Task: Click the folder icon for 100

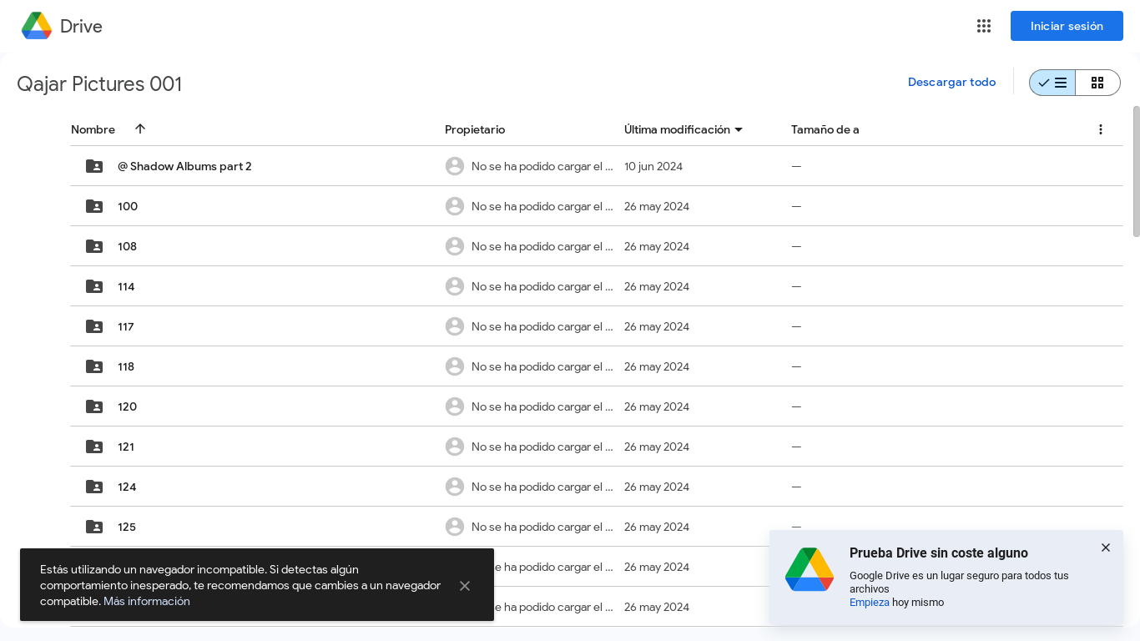Action: tap(94, 206)
